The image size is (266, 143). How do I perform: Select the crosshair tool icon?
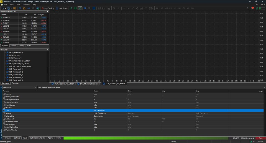click(x=119, y=8)
